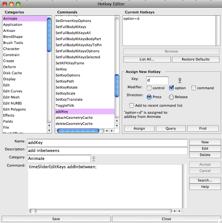
Task: Click Commands list horizontal scrollbar thumb
Action: point(78,131)
